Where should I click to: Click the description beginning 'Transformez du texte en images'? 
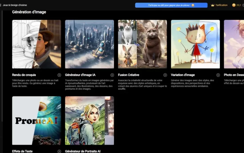(x=89, y=85)
